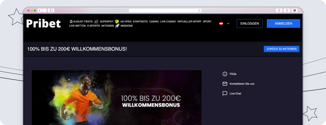Select VIRTUELLER SPORT in the navigation
Screen dimensions: 326x125
pos(189,21)
